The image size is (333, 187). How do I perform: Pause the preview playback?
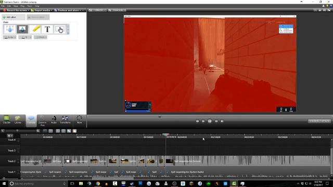pyautogui.click(x=210, y=121)
